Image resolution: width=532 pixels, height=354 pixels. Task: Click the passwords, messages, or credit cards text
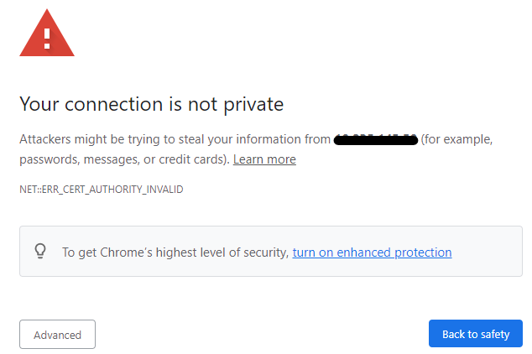tap(123, 159)
